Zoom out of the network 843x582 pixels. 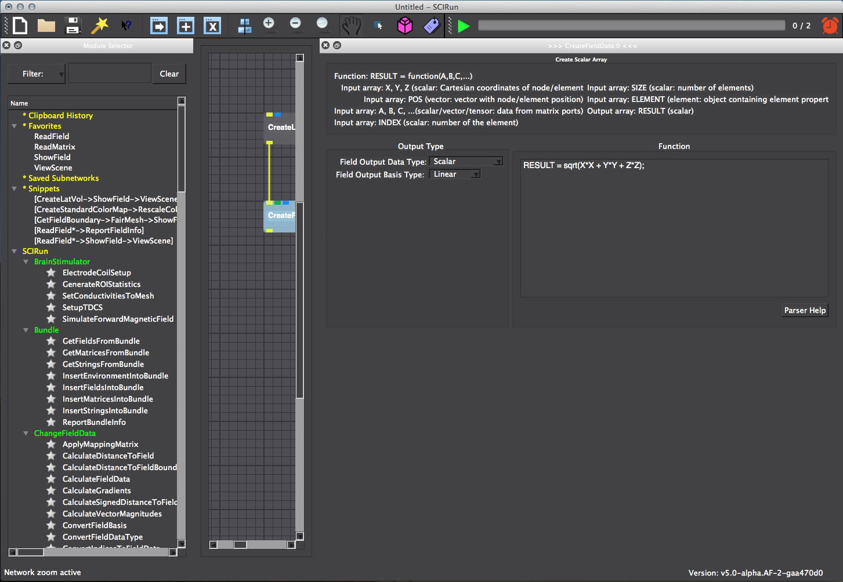296,24
